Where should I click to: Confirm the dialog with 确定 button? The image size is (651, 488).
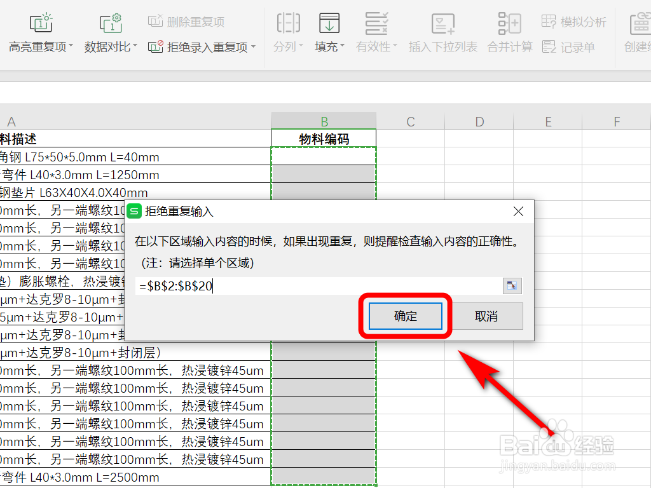tap(405, 316)
